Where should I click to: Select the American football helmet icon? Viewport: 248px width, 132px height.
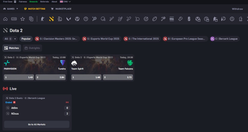pyautogui.click(x=103, y=19)
